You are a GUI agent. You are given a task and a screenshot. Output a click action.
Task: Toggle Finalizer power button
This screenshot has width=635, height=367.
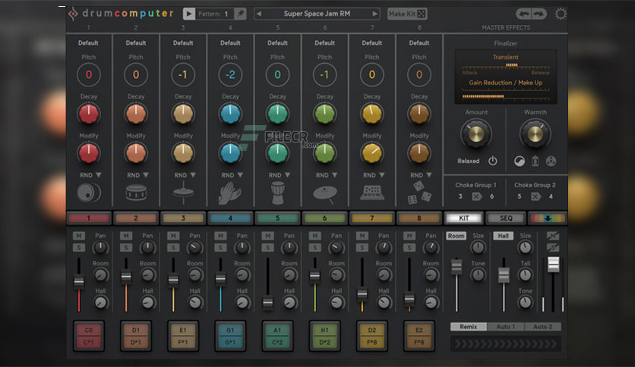(x=492, y=161)
